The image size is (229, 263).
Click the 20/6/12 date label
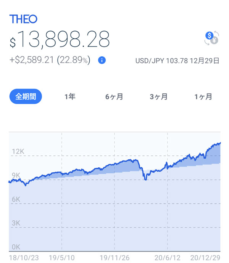tap(167, 257)
